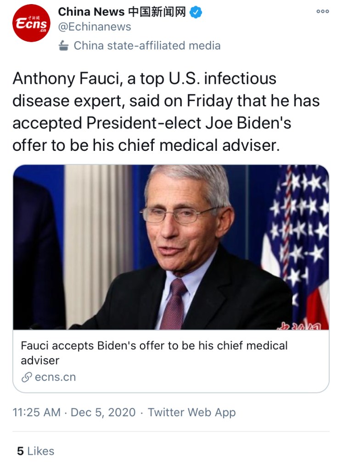This screenshot has height=469, width=342.
Task: Open the Fauci article photo preview
Action: (171, 247)
